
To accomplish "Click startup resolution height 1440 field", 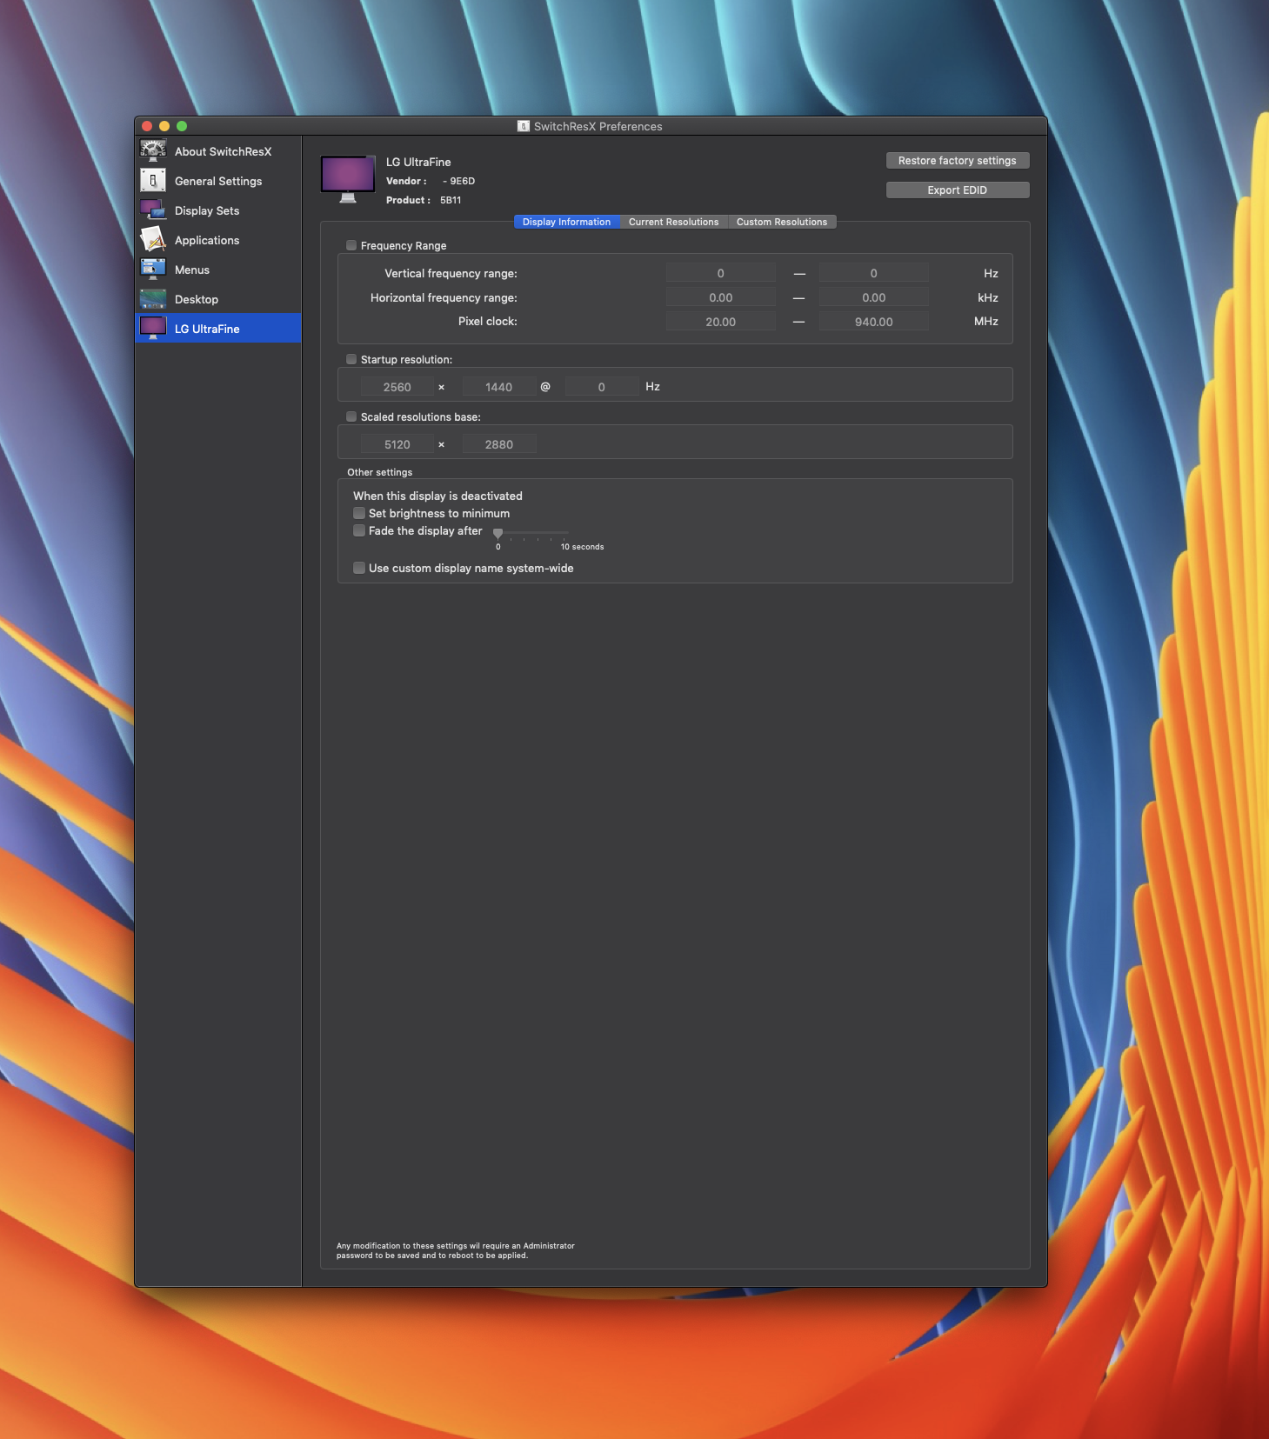I will pyautogui.click(x=498, y=387).
